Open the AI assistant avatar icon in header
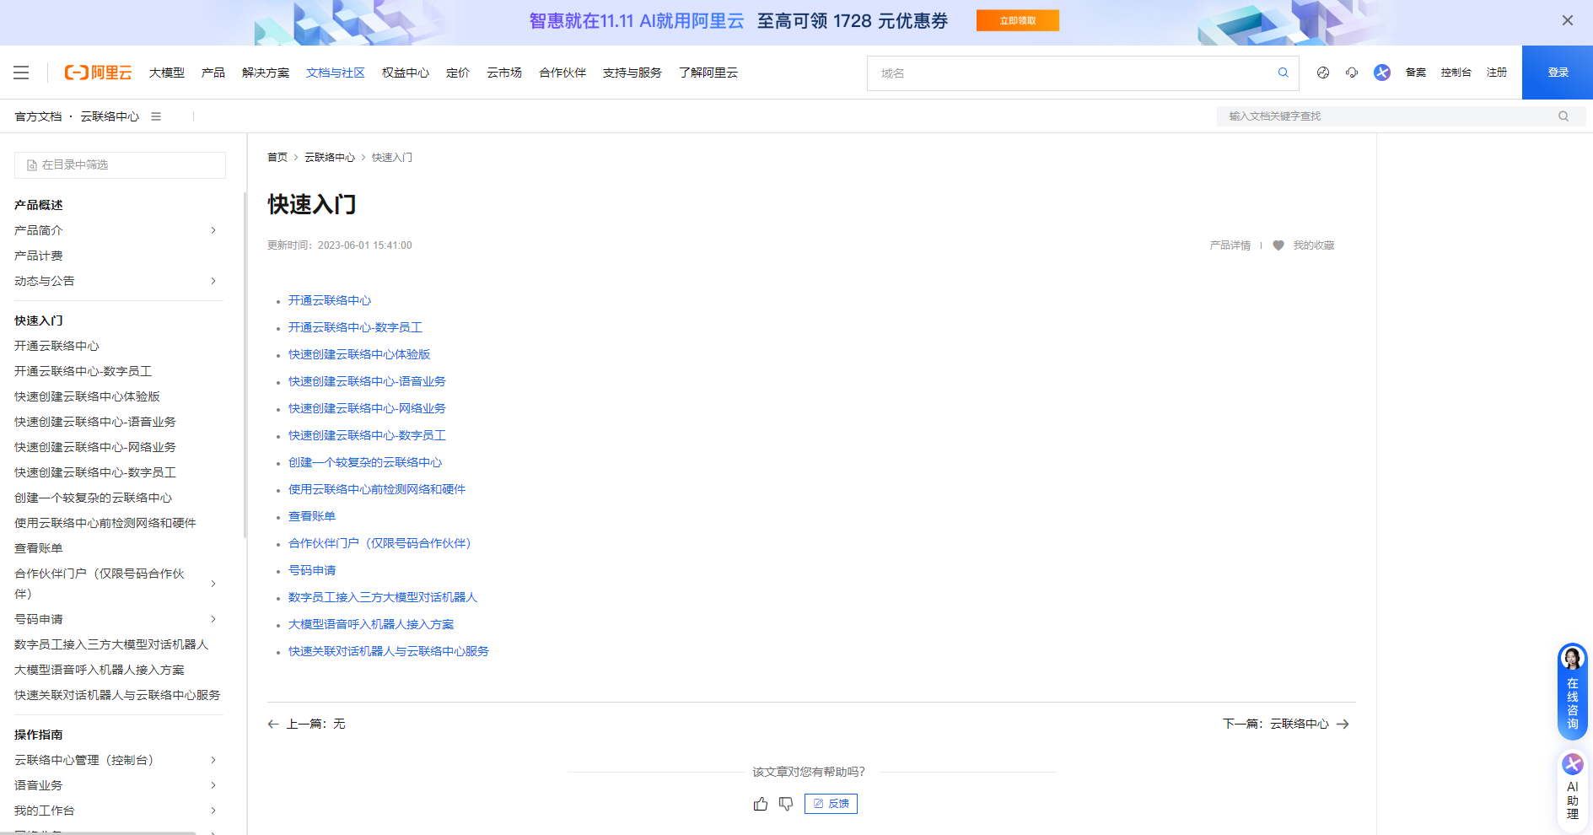Viewport: 1593px width, 835px height. click(1381, 73)
